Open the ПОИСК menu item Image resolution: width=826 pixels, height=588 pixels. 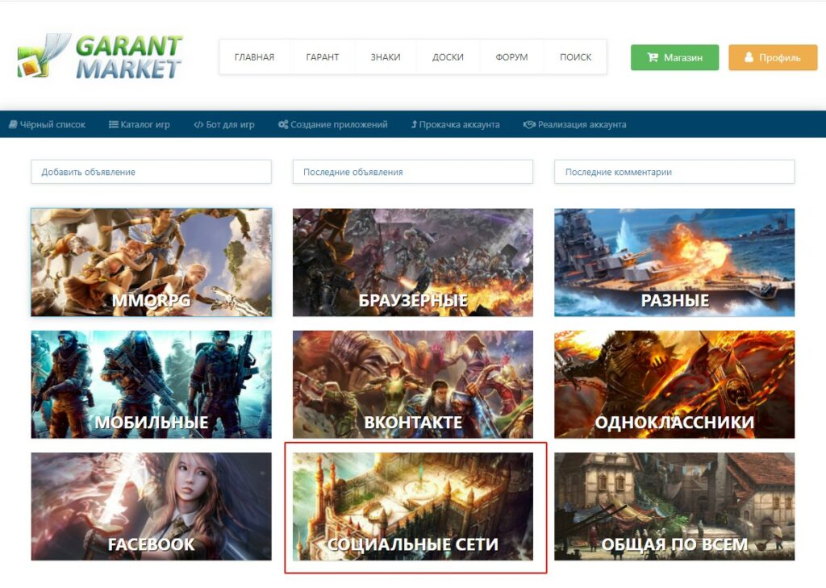(x=575, y=57)
